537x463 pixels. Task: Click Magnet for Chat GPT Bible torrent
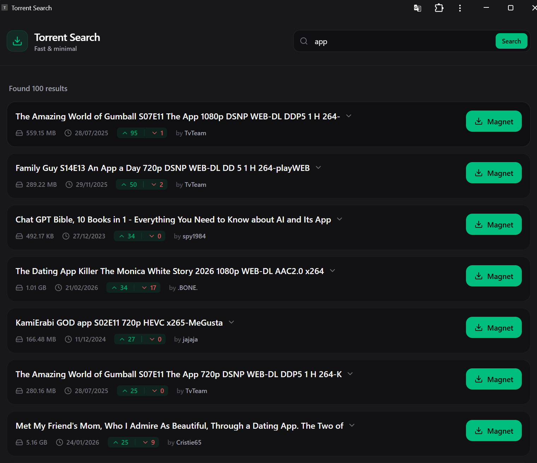click(494, 224)
